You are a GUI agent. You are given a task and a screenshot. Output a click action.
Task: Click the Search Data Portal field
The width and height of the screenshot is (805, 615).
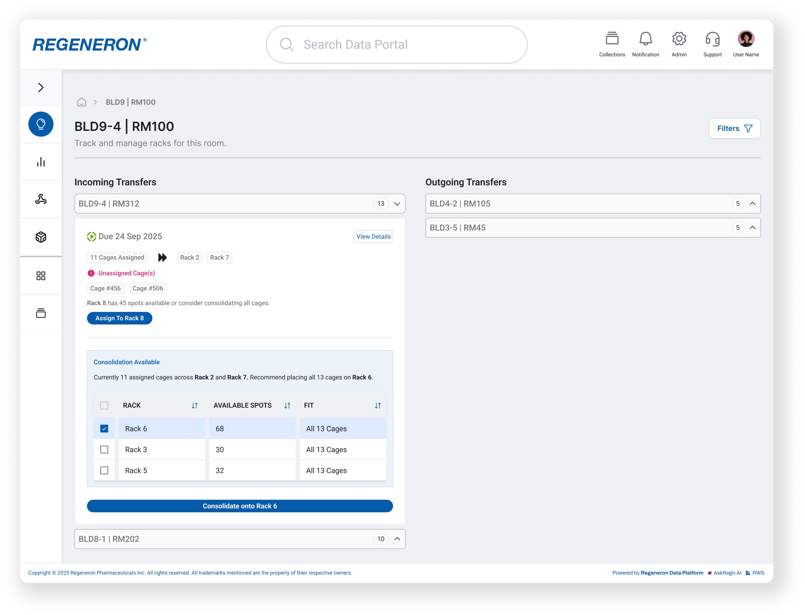click(396, 44)
